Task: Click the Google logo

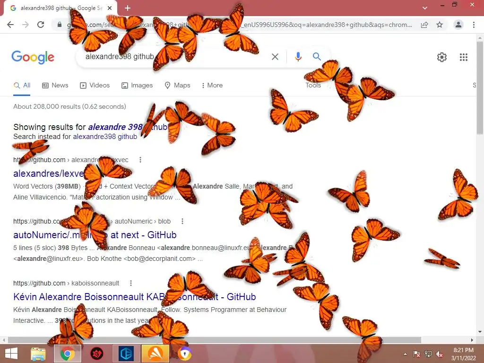Action: click(33, 57)
